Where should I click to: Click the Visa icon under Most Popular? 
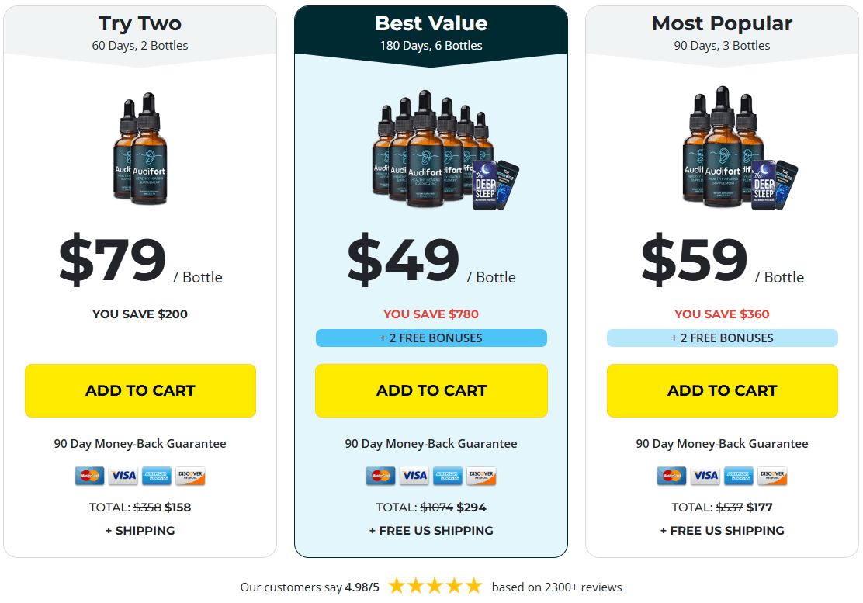coord(705,476)
